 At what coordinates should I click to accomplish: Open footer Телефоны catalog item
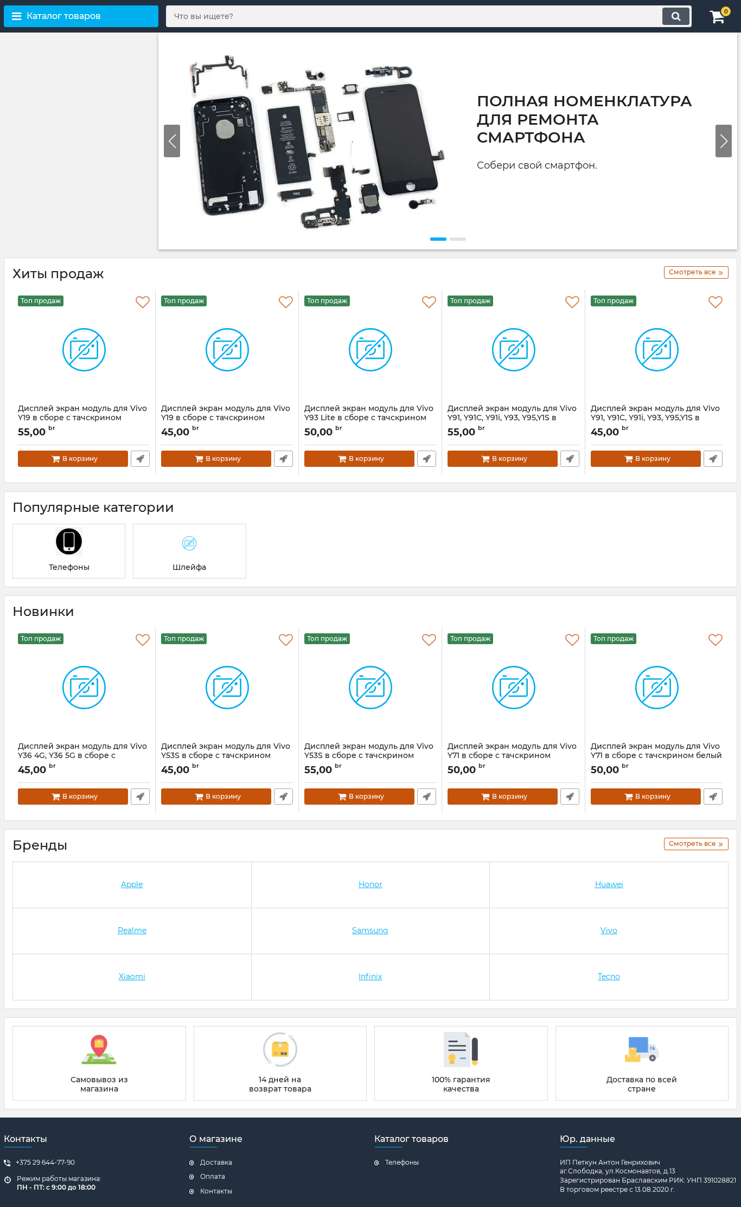[402, 1163]
